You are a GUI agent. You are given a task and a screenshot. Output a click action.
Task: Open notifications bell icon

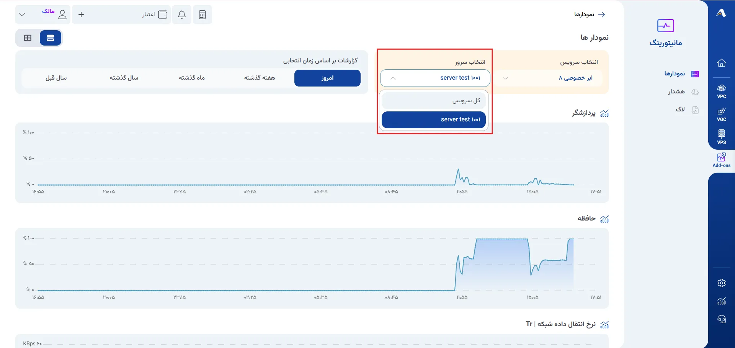tap(182, 15)
